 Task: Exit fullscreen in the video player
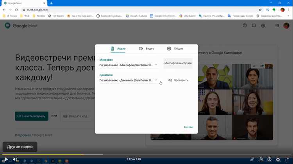(286, 159)
